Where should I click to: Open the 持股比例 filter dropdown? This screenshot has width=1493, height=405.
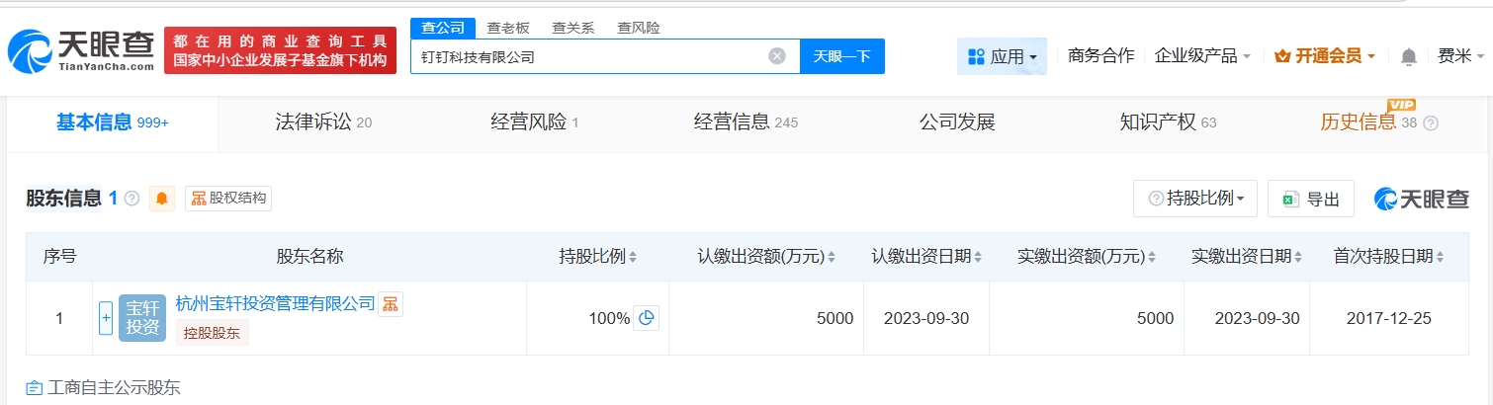coord(1195,199)
